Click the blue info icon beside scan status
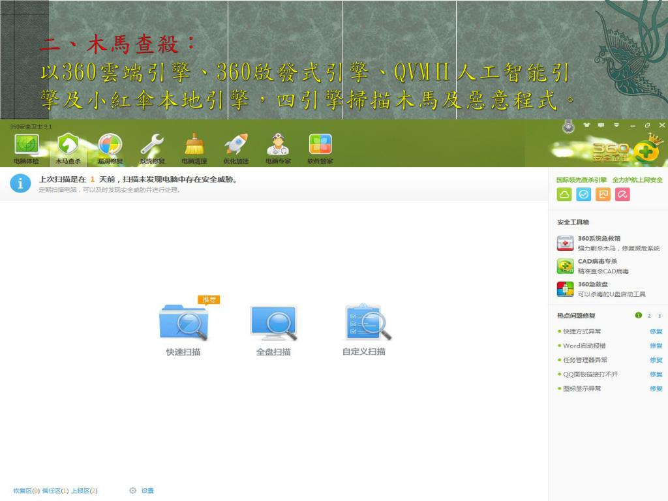 (20, 183)
